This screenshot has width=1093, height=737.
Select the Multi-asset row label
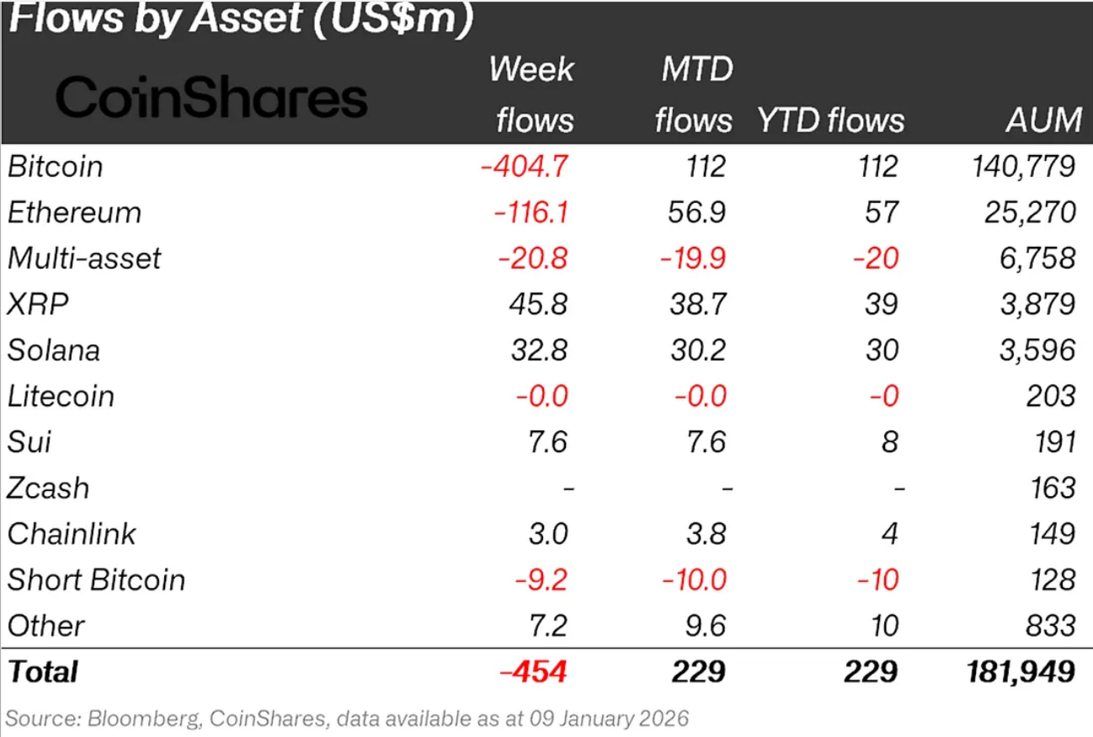84,258
